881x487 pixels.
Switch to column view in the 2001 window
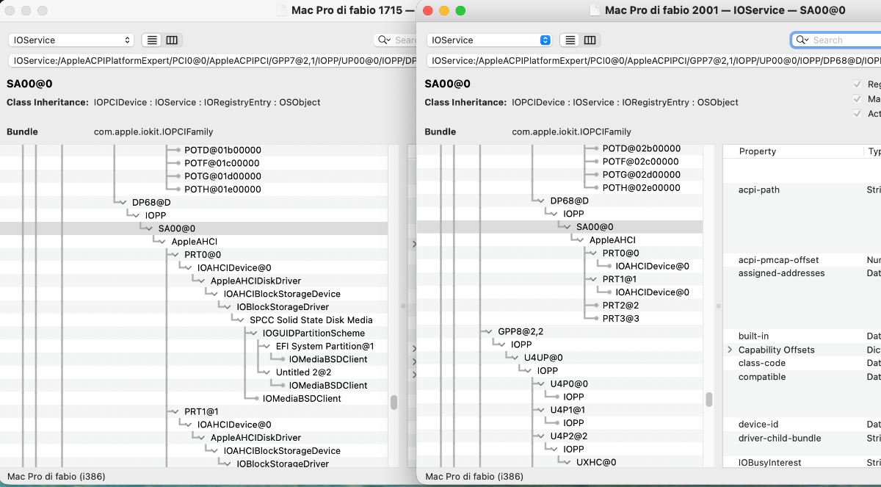(590, 40)
